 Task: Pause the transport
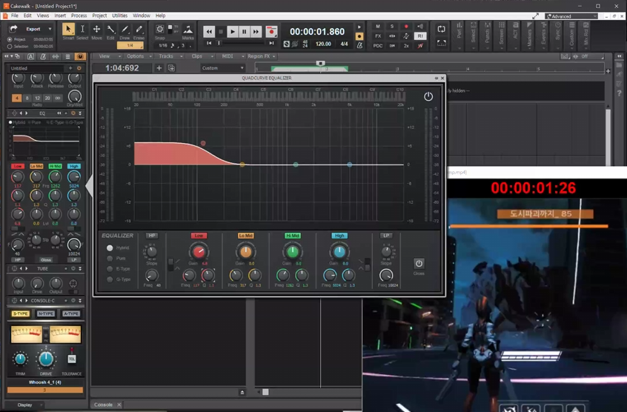(244, 32)
